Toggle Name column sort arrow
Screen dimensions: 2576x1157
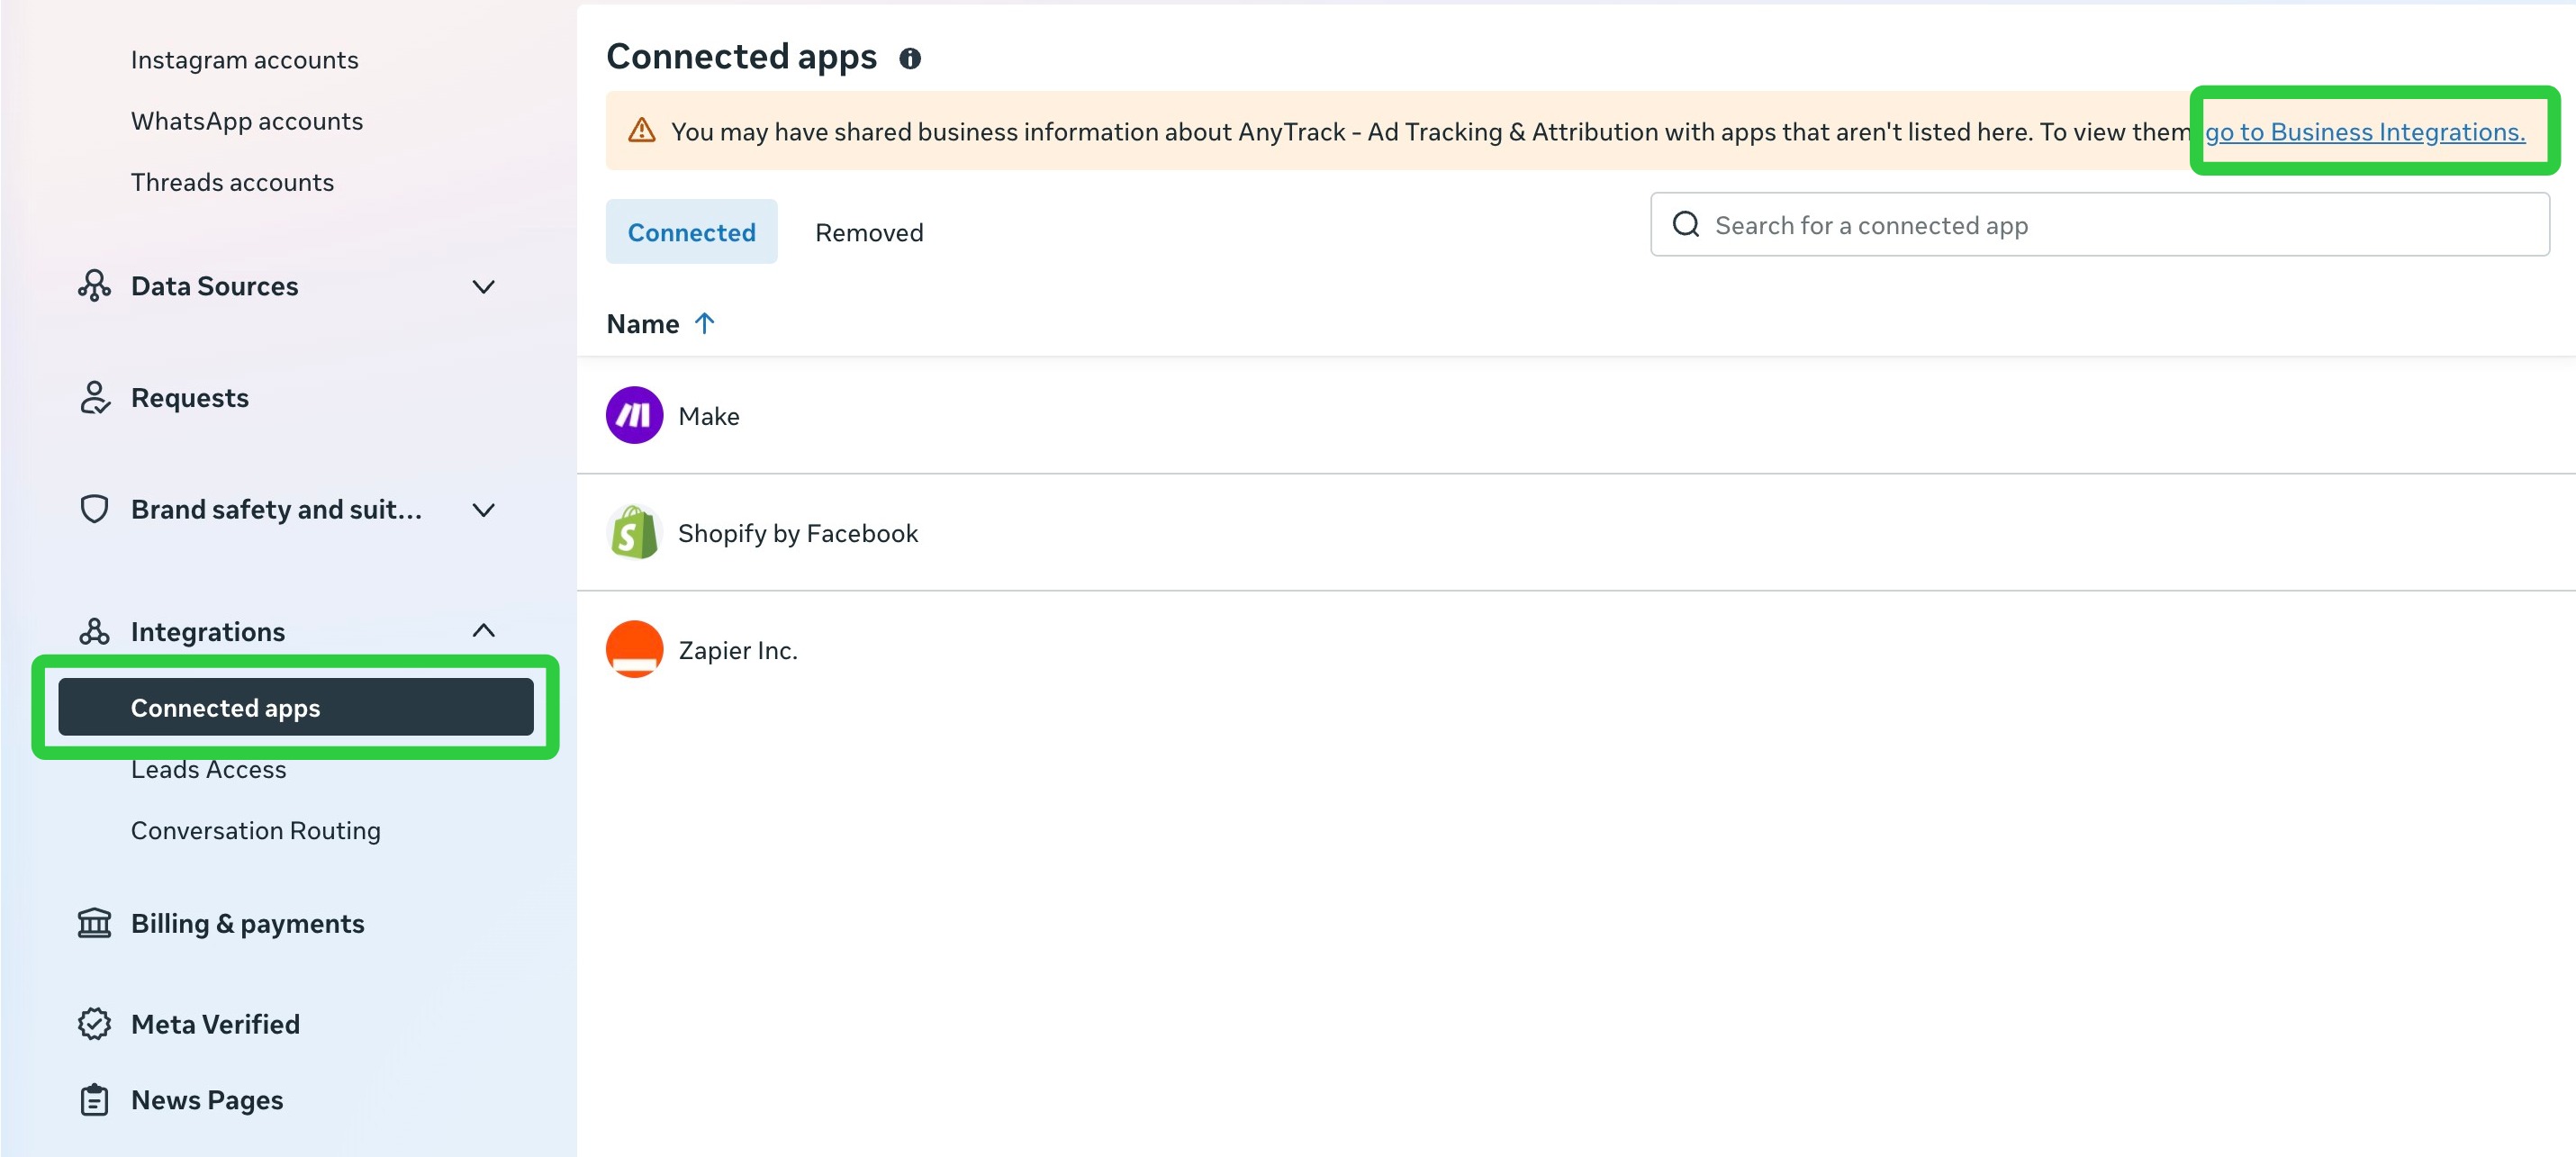click(704, 323)
